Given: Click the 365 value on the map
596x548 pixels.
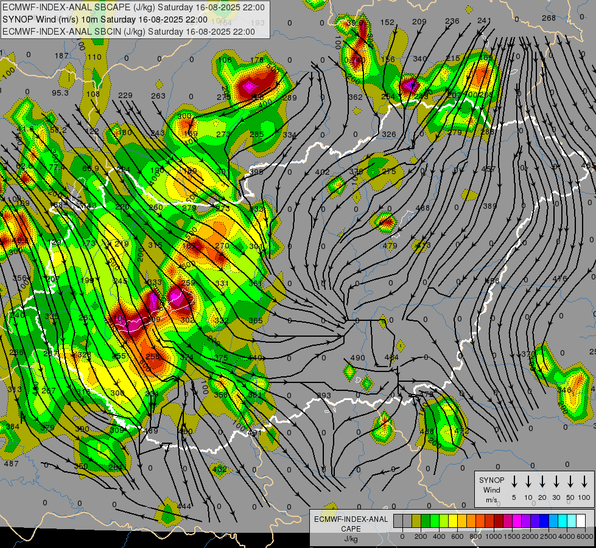Looking at the screenshot, I should point(256,321).
